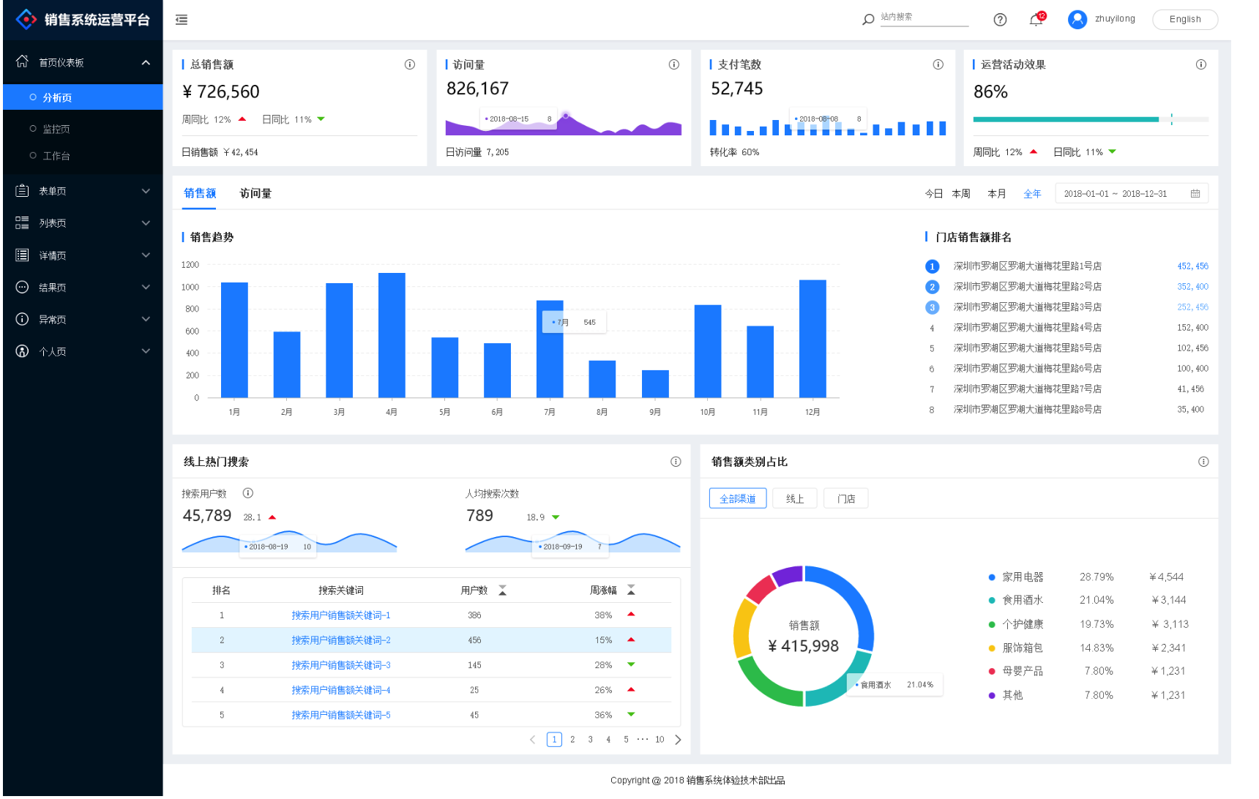
Task: Filter by 全年 time range
Action: (1032, 194)
